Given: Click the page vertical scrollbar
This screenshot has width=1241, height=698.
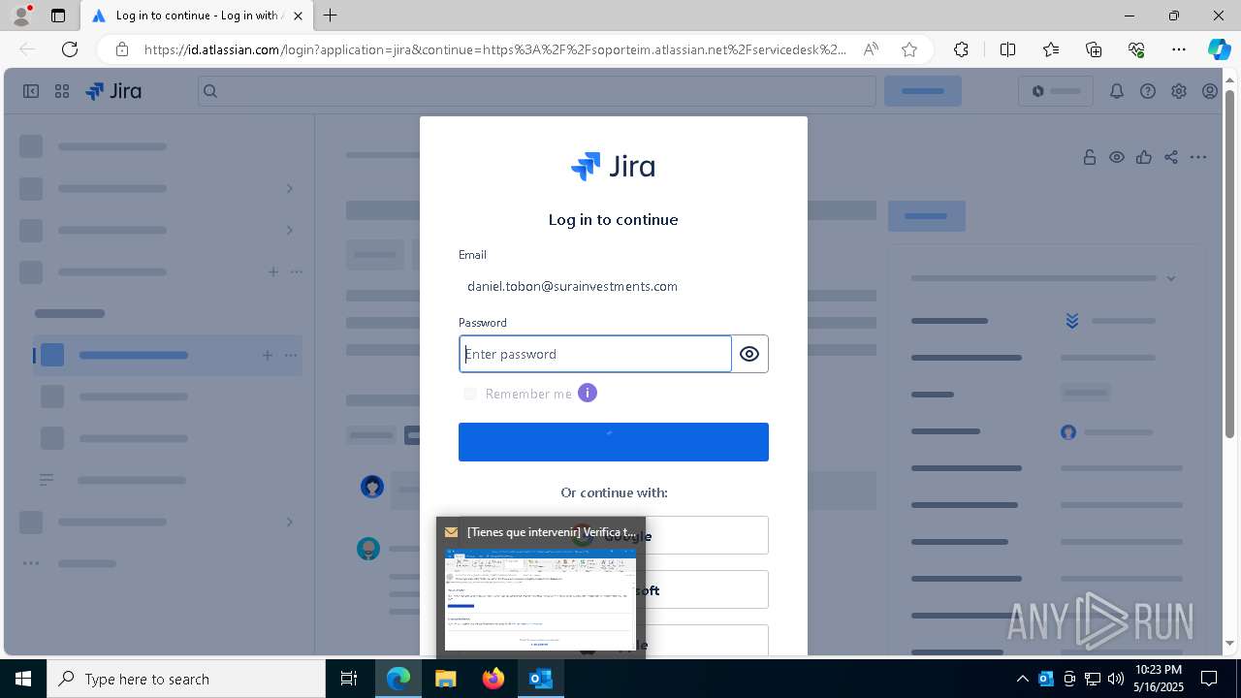Looking at the screenshot, I should pyautogui.click(x=1230, y=262).
